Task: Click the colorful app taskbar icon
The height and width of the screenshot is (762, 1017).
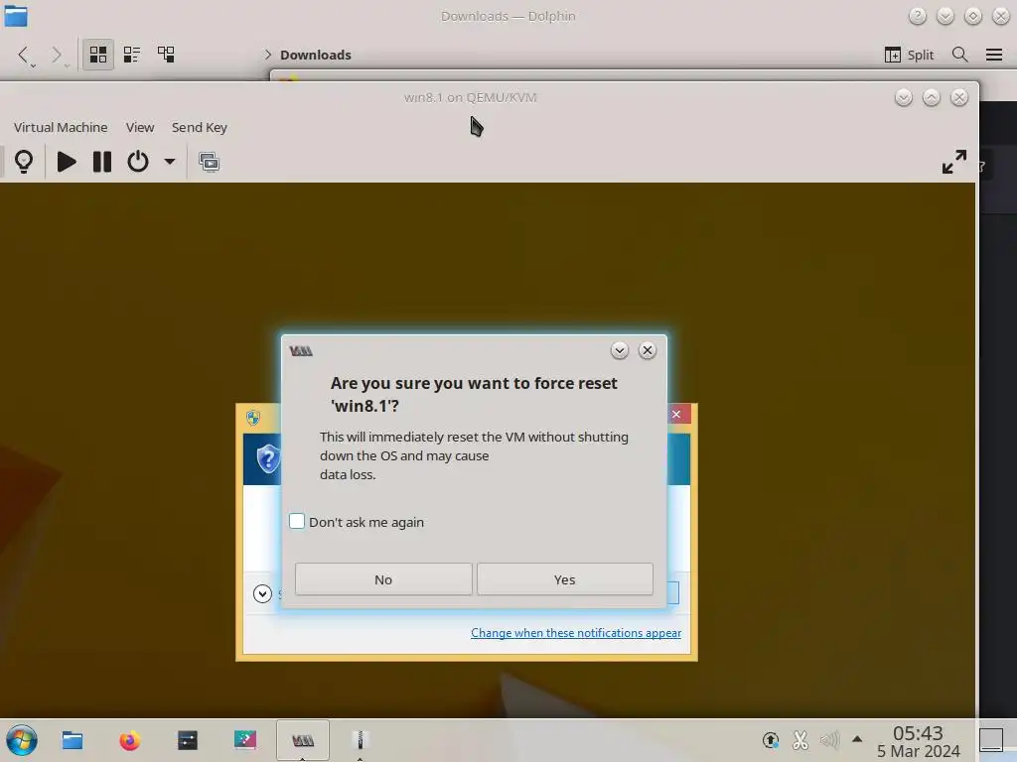Action: [245, 739]
